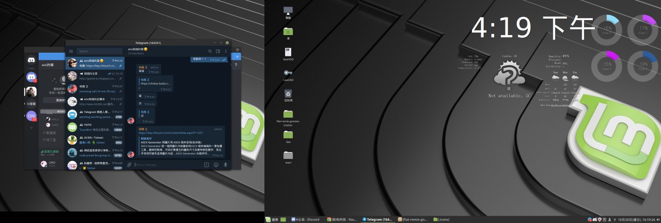Viewport: 661px width, 223px height.
Task: Open the start folder on desktop
Action: [x=288, y=157]
